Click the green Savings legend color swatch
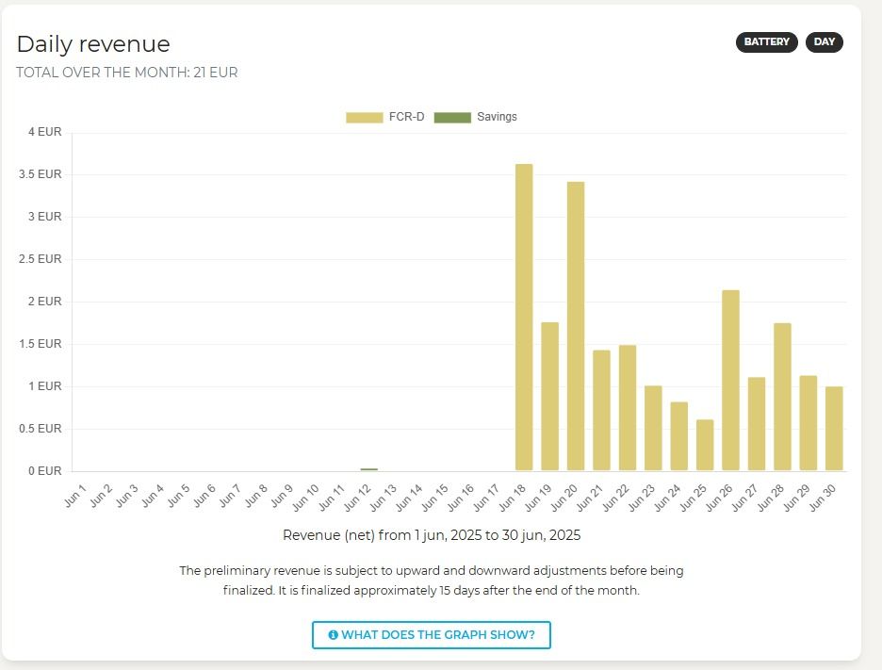This screenshot has height=670, width=882. coord(452,117)
